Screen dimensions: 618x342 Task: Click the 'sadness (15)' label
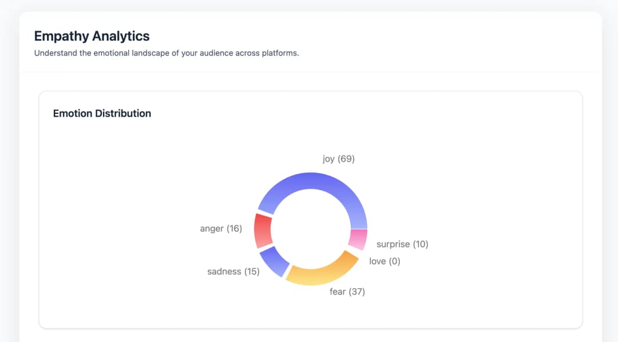coord(232,271)
